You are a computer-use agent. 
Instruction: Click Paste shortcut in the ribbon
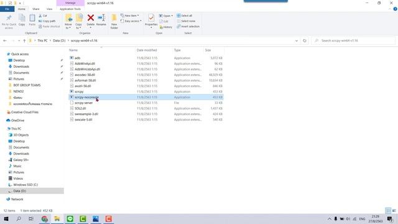point(49,26)
